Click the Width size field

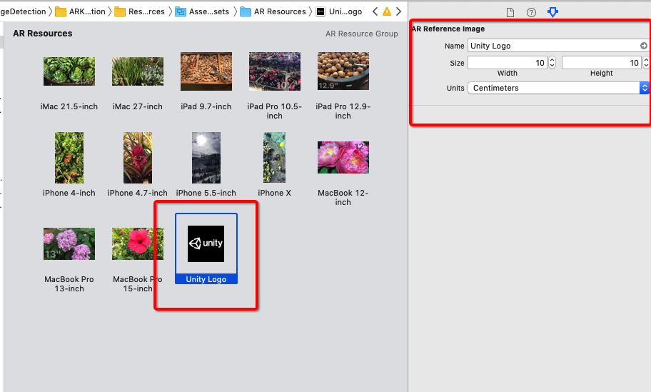pos(507,63)
